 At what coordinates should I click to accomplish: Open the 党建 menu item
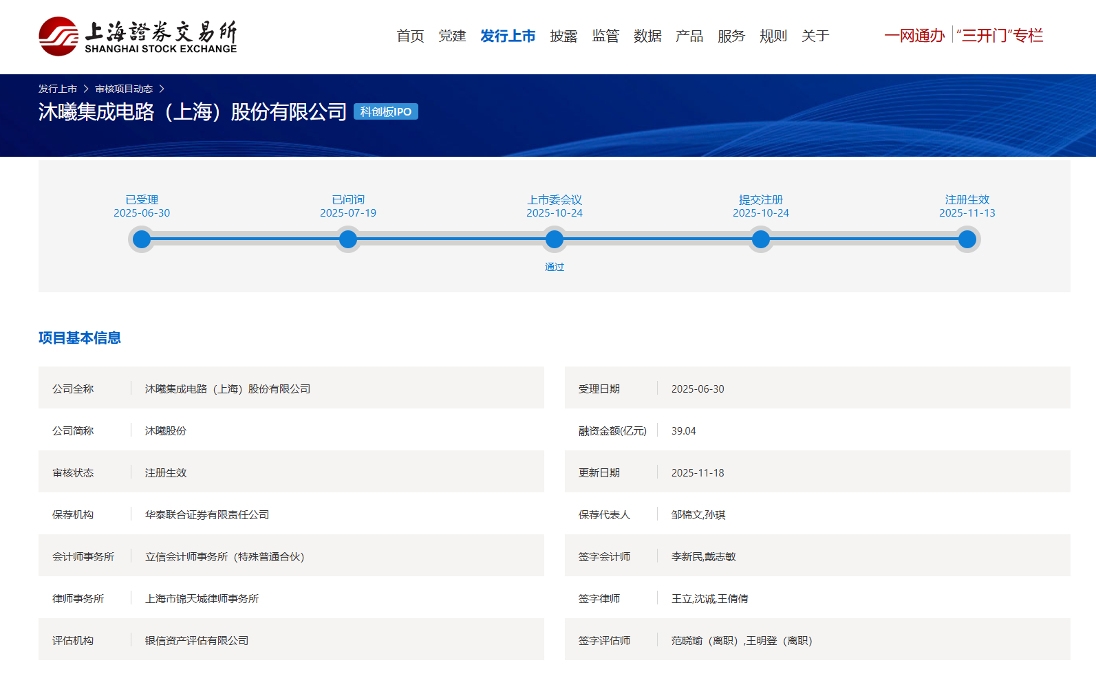coord(452,36)
